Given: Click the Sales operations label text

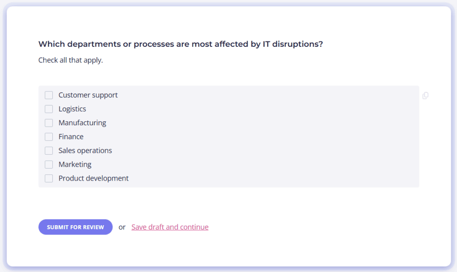Looking at the screenshot, I should click(85, 151).
